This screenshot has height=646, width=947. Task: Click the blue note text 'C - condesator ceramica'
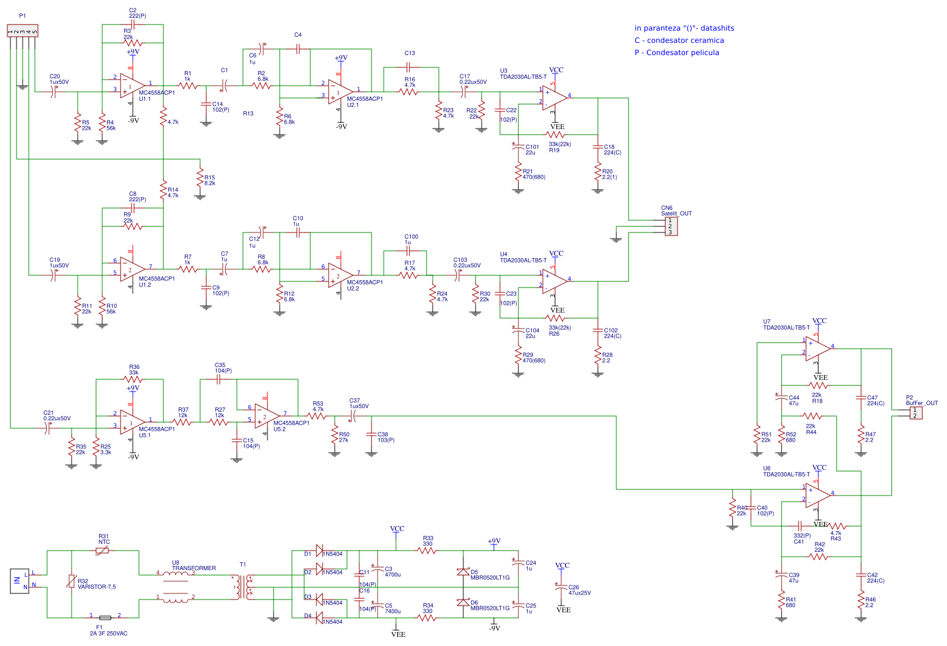[x=678, y=40]
